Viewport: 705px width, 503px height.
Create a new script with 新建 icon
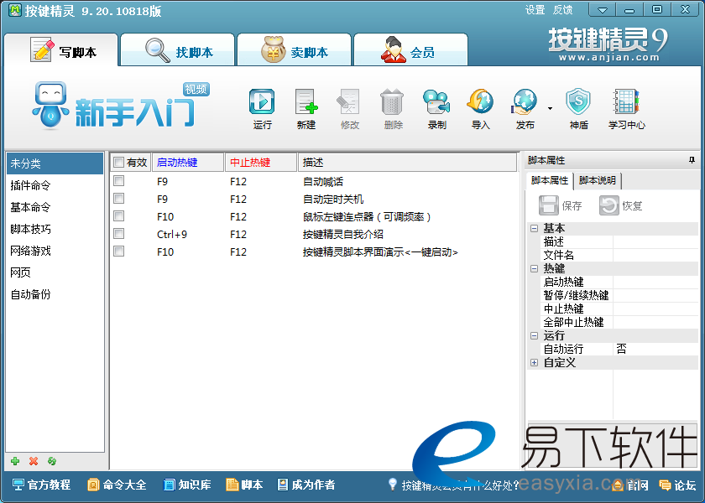305,101
